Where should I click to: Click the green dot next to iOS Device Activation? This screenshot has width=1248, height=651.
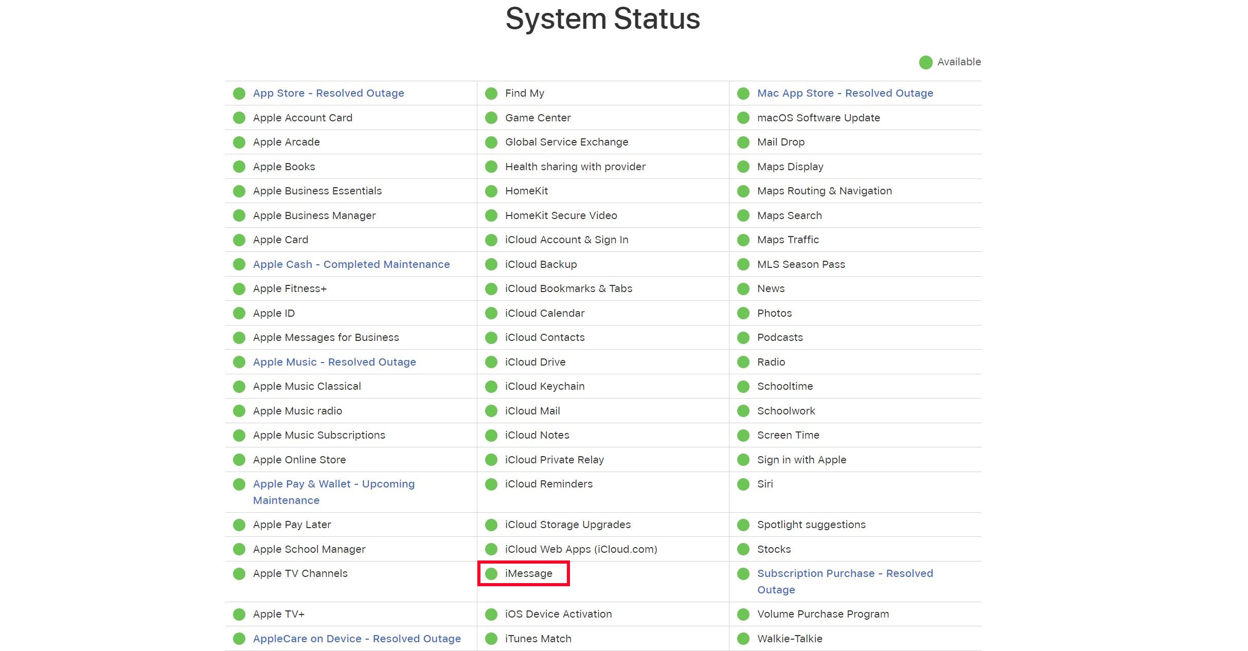(491, 613)
